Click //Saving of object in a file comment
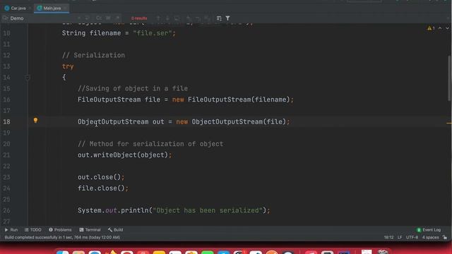The image size is (452, 254). coord(133,89)
